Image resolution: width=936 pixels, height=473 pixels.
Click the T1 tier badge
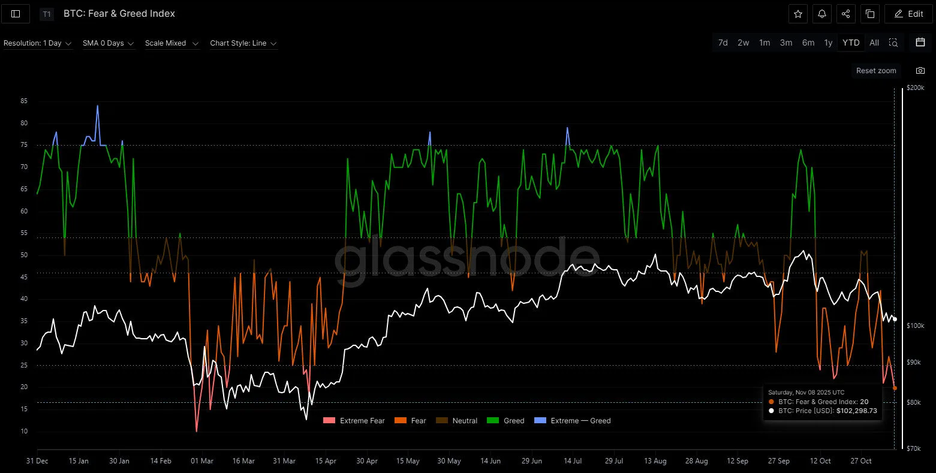point(47,14)
